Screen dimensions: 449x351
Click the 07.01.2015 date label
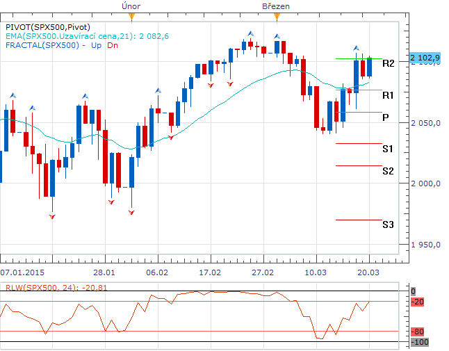click(22, 272)
